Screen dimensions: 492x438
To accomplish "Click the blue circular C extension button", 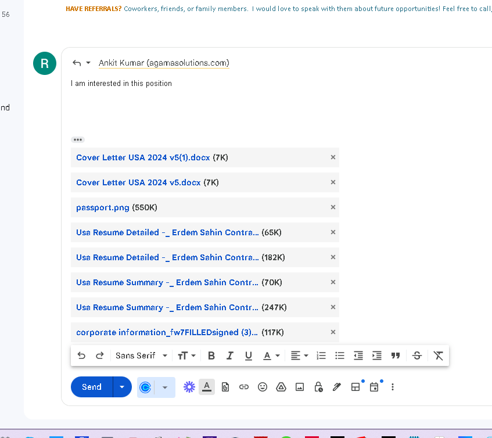I will [145, 387].
